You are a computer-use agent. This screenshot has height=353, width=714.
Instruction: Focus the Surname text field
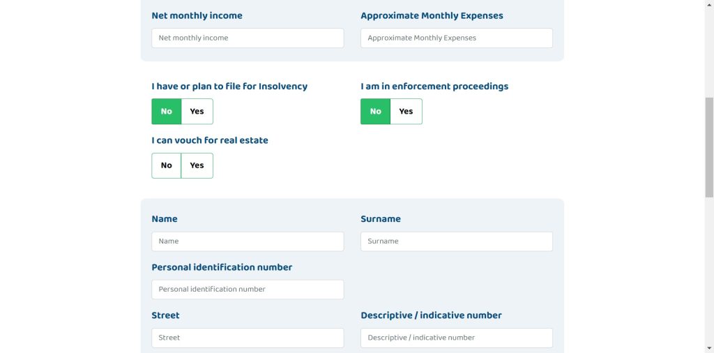(x=456, y=241)
